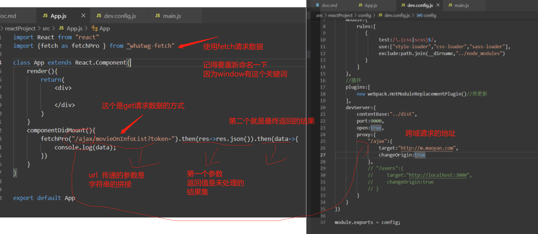Screen dimensions: 538x234
Task: Click contentBase:"../dist" line
Action: pos(387,114)
